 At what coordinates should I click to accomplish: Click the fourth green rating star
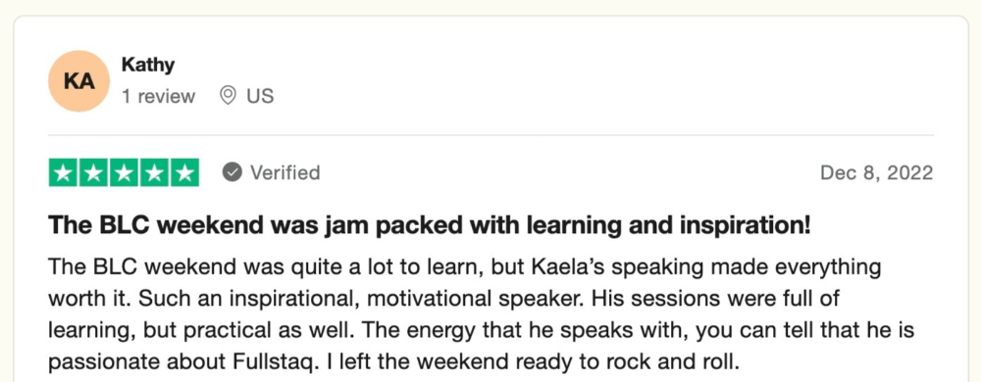[154, 173]
